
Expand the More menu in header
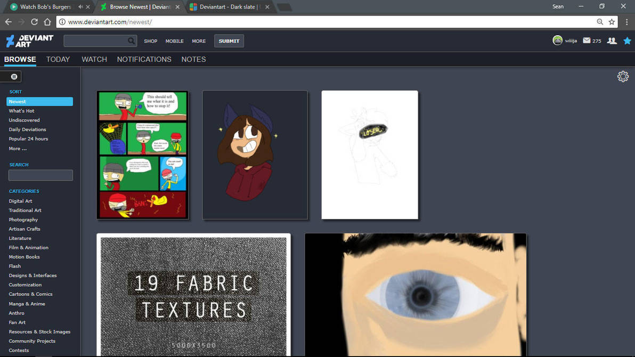pos(199,41)
